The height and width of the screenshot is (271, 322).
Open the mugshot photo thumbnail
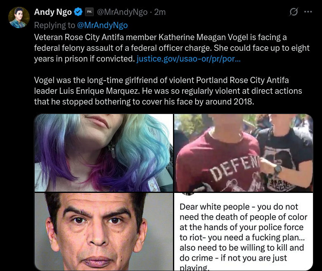click(x=104, y=232)
